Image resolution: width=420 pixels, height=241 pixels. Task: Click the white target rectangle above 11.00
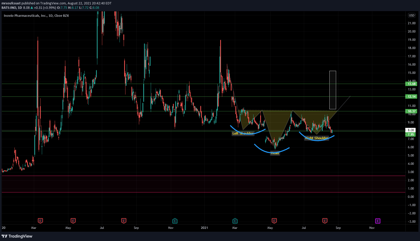coord(333,90)
